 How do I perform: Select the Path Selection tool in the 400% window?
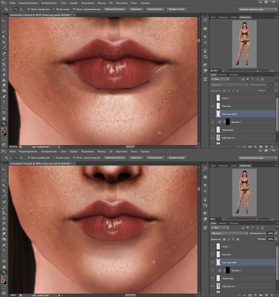[x=4, y=256]
